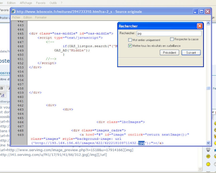This screenshot has width=216, height=173.
Task: Click the OAS_AD('Middle'); line
Action: [72, 50]
